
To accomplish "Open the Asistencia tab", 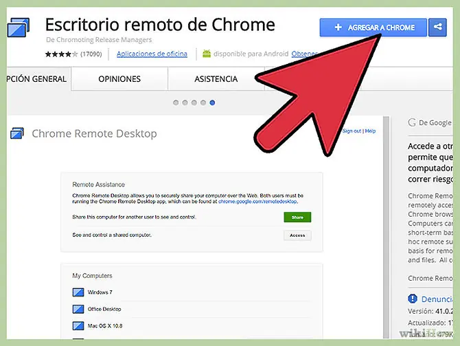I will point(216,79).
